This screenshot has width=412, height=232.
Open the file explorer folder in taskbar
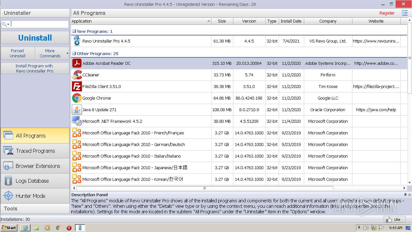pos(36,228)
